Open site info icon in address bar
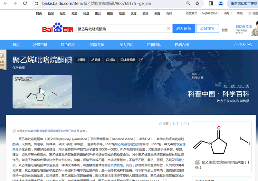 37,3
